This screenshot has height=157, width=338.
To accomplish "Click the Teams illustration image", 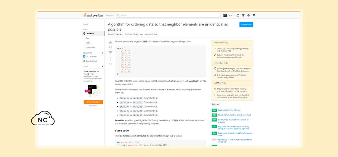I will click(93, 91).
